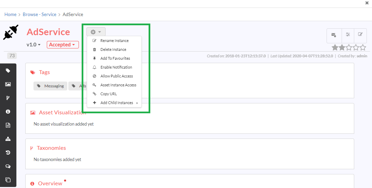Image resolution: width=372 pixels, height=188 pixels.
Task: Open Asset Instance Access entry
Action: click(114, 85)
